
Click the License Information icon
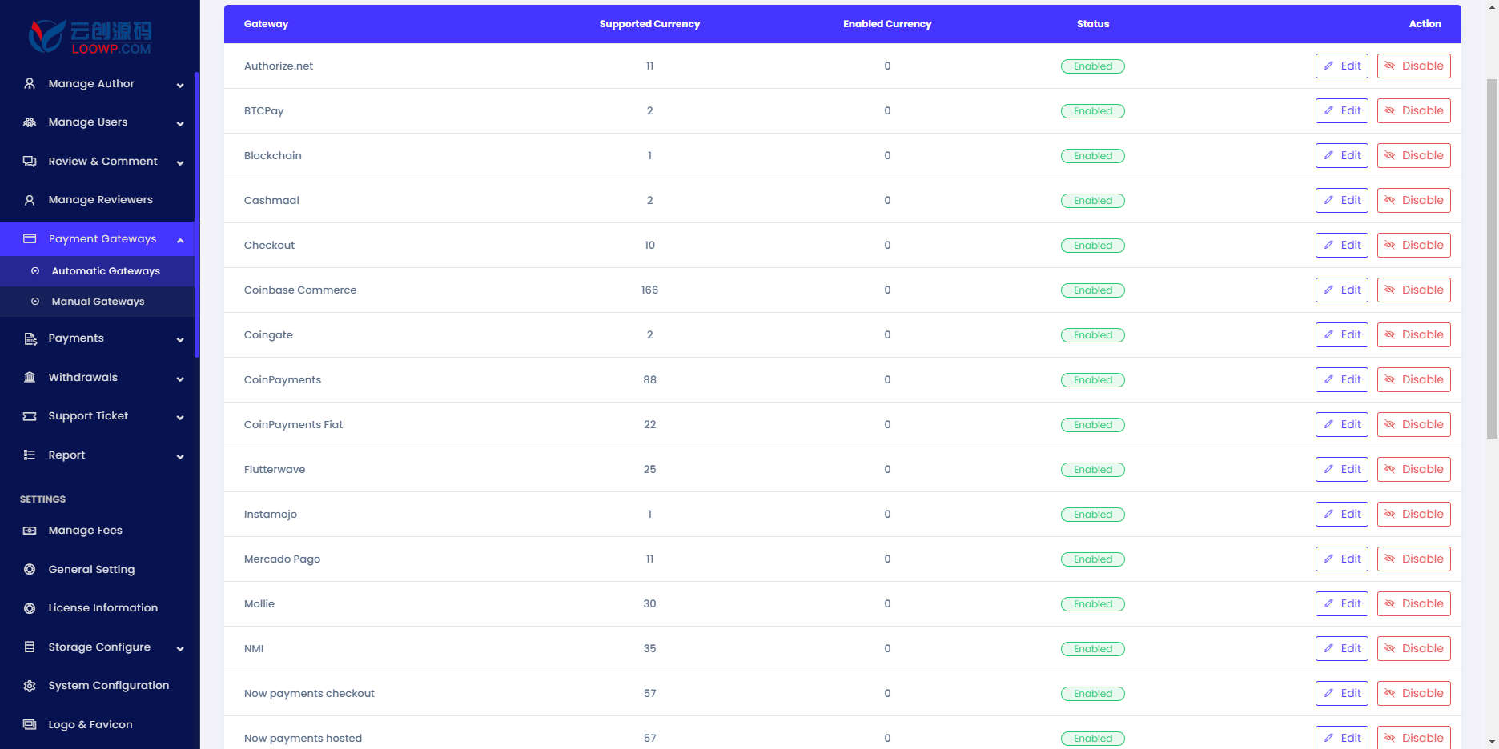click(30, 608)
